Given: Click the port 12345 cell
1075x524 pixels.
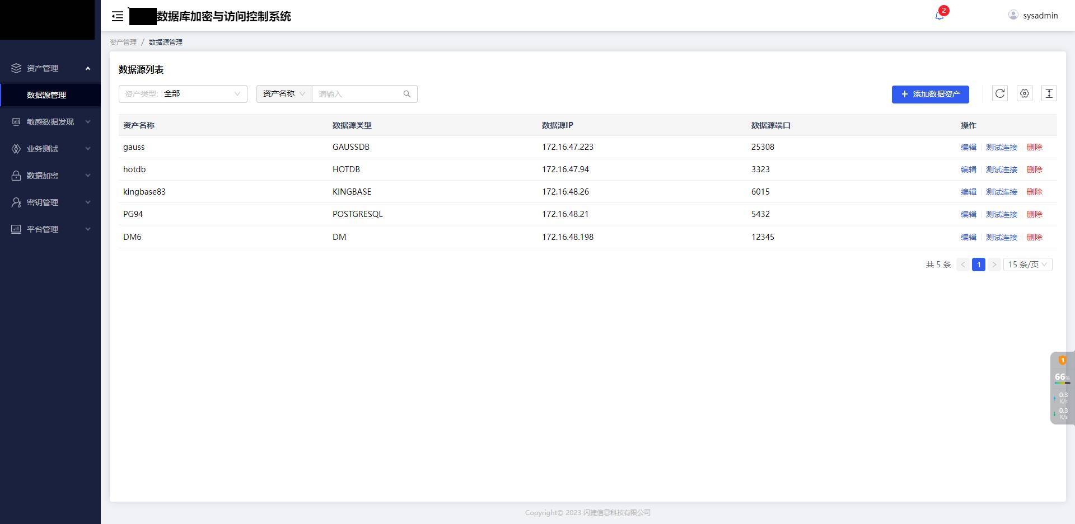Looking at the screenshot, I should [x=763, y=237].
